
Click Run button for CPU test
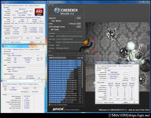79,24
